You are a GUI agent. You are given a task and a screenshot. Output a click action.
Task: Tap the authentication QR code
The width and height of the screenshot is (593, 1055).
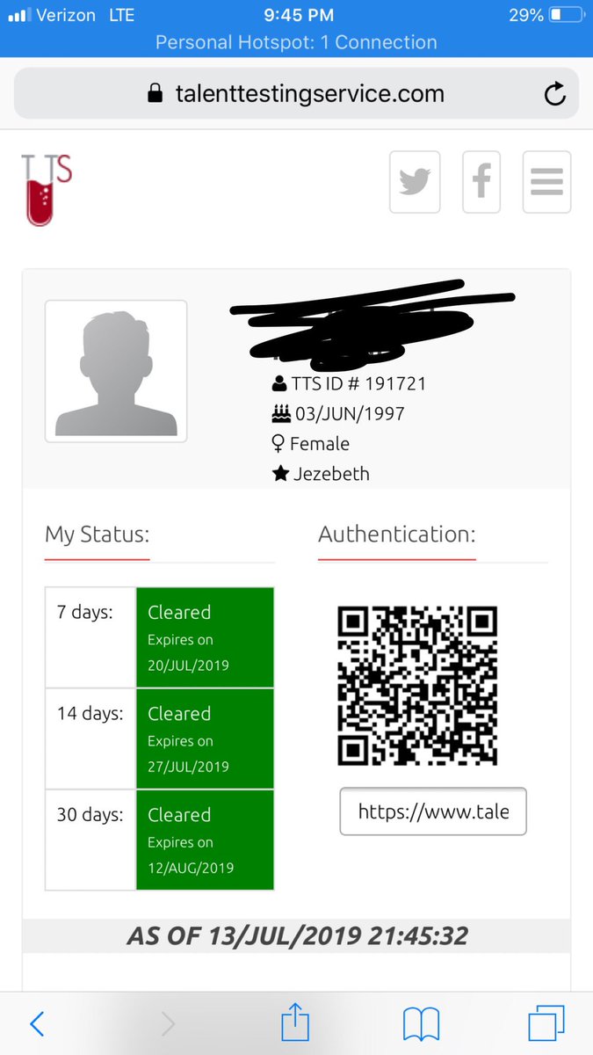(x=417, y=685)
